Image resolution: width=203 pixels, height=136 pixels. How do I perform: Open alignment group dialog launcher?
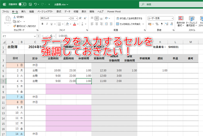coord(145,30)
